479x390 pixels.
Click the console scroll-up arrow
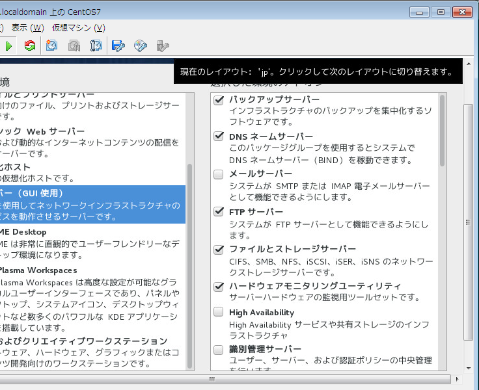click(469, 64)
